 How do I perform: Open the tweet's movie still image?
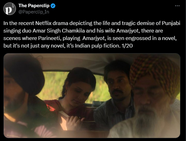[92, 96]
